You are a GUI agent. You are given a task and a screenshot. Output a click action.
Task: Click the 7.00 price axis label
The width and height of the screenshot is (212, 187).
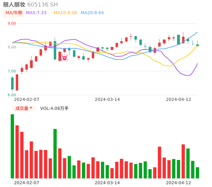pyautogui.click(x=12, y=71)
